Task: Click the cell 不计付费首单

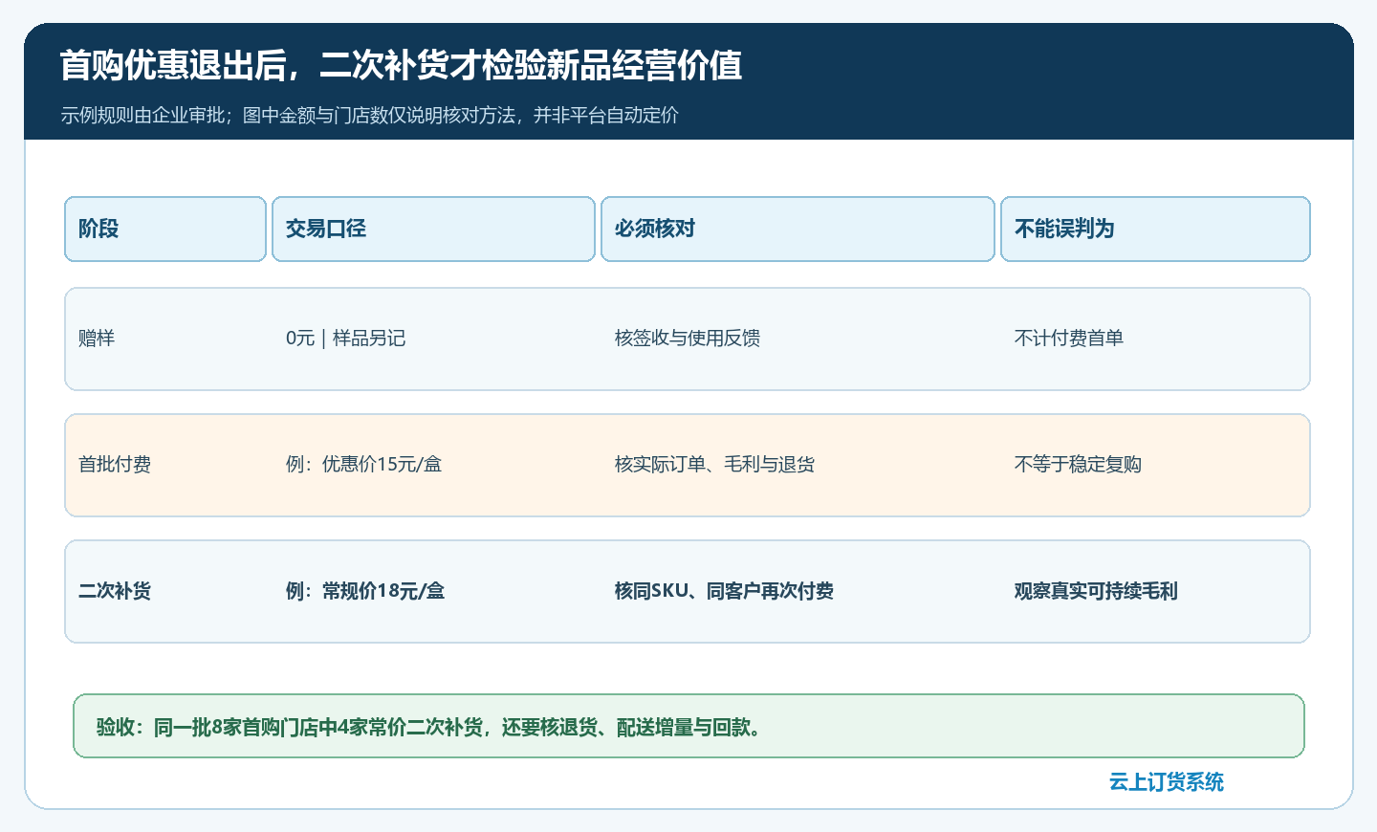Action: click(x=1069, y=339)
